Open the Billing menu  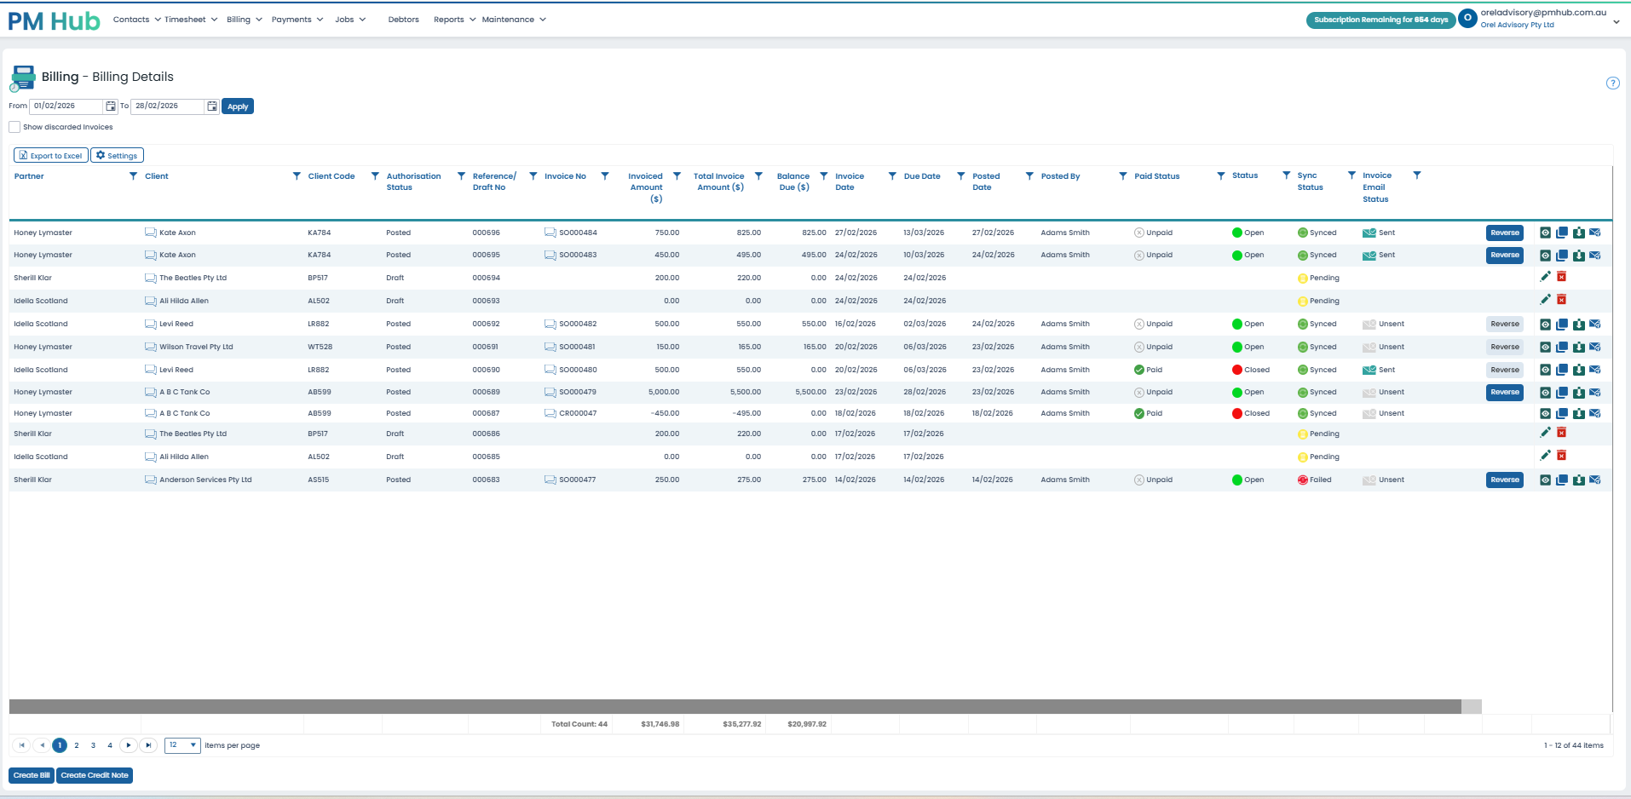[x=245, y=20]
